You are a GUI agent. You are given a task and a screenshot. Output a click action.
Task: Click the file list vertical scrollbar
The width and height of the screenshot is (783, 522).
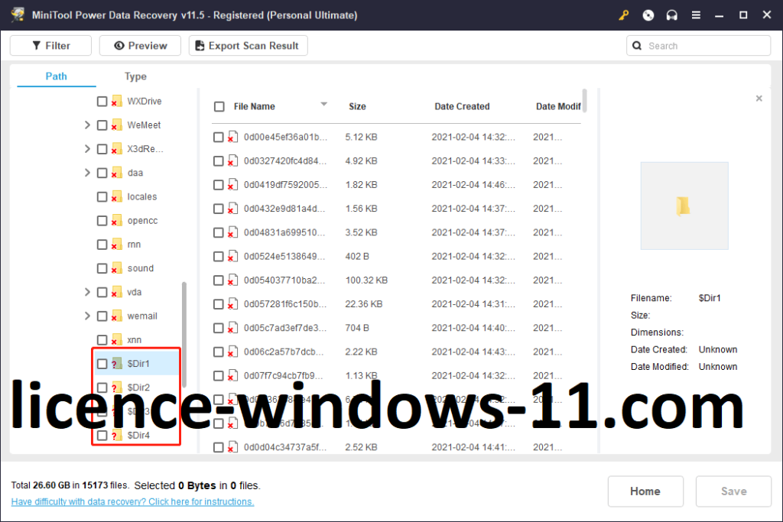(x=585, y=101)
